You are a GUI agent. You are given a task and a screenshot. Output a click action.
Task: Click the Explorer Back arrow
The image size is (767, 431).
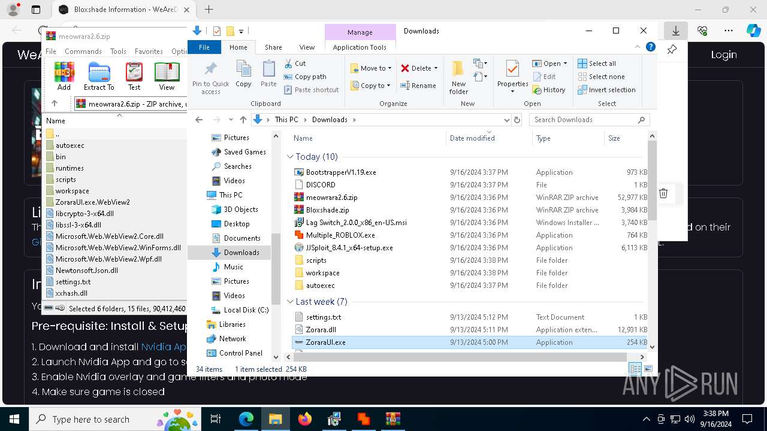click(199, 120)
